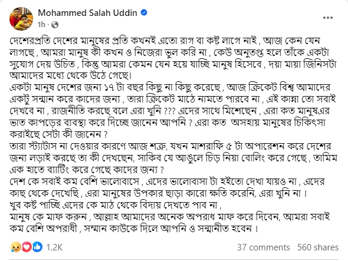Image resolution: width=348 pixels, height=261 pixels.
Task: Open the Mohammed Salah Uddin profile name link
Action: [x=87, y=13]
